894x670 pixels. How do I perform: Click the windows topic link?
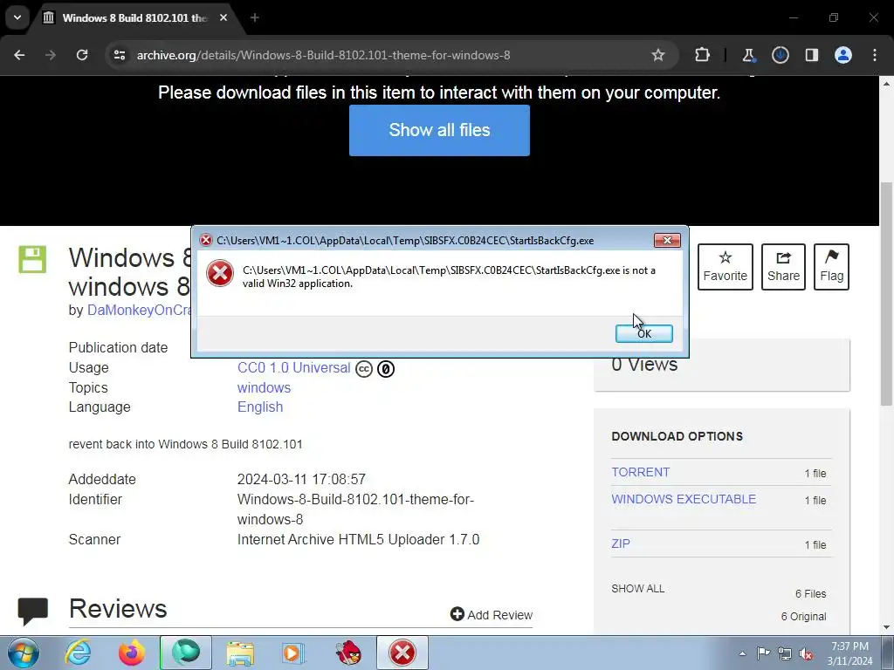pos(264,387)
